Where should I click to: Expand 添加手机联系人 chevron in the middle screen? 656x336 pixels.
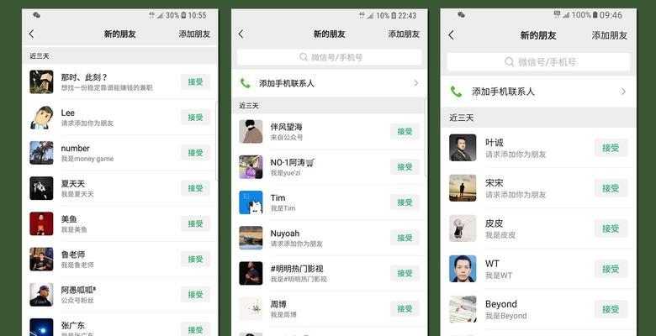coord(416,83)
